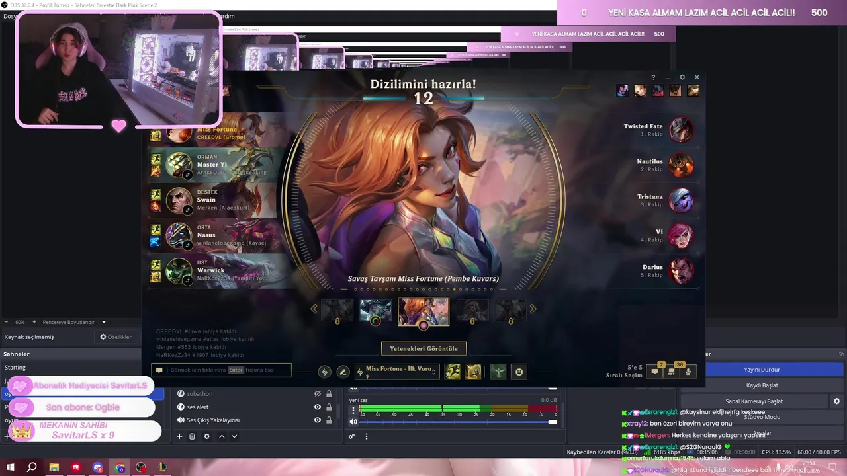Open the quick rune change icon
Screen dimensions: 847x476
[324, 372]
